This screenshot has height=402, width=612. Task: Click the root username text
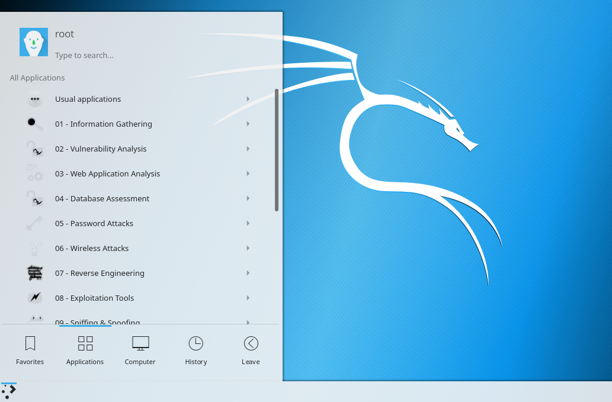click(x=65, y=34)
